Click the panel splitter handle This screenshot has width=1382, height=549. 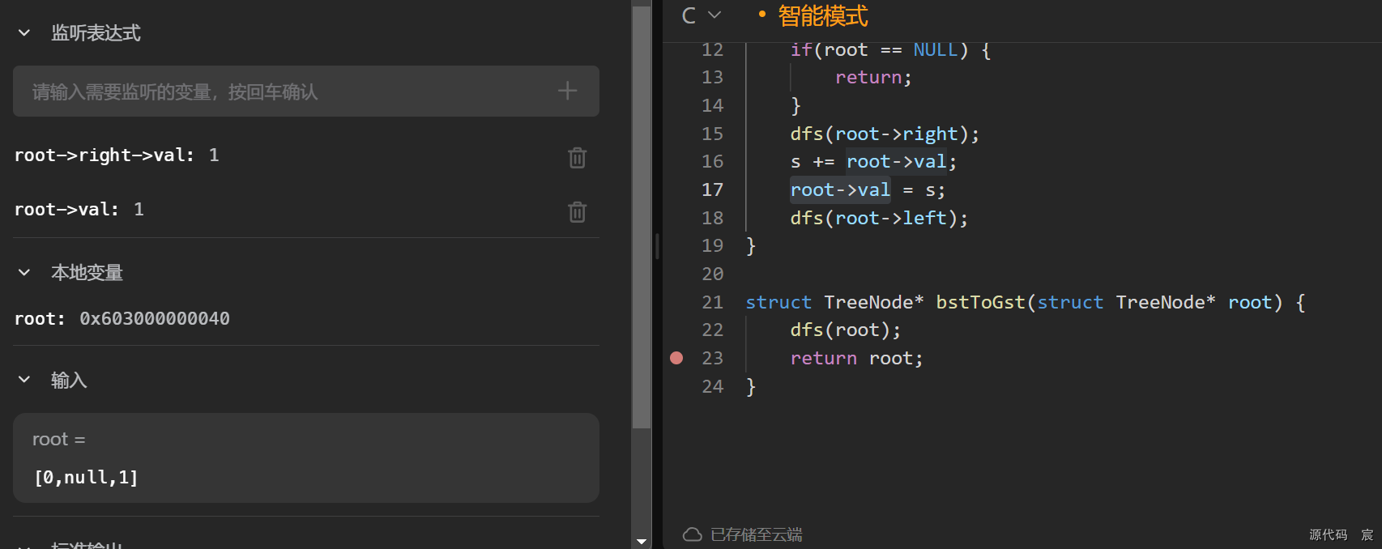click(x=657, y=246)
